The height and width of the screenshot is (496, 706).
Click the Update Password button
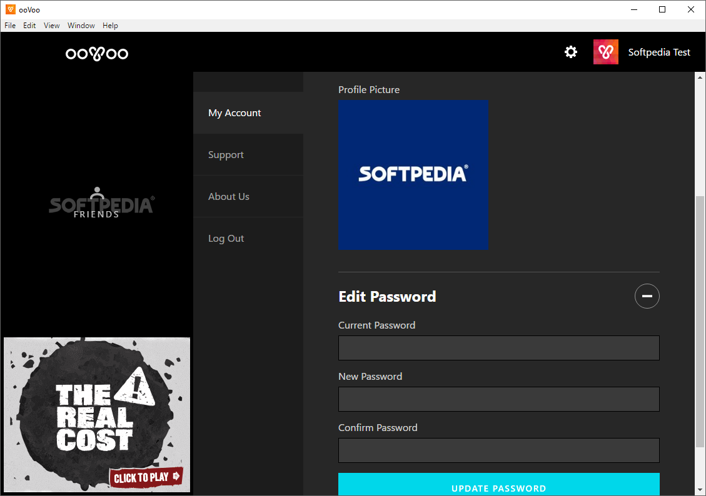[499, 484]
